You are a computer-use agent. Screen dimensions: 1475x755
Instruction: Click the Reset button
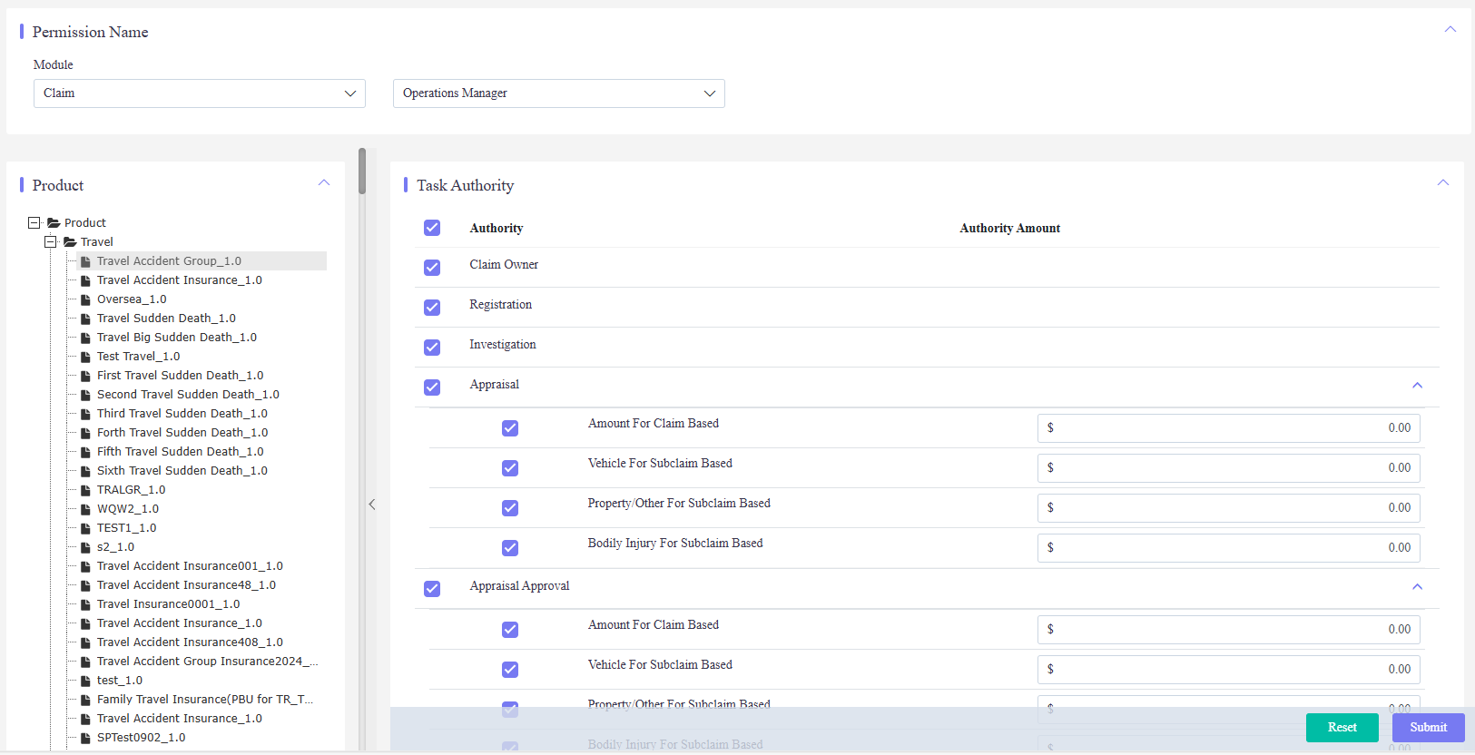click(x=1342, y=728)
